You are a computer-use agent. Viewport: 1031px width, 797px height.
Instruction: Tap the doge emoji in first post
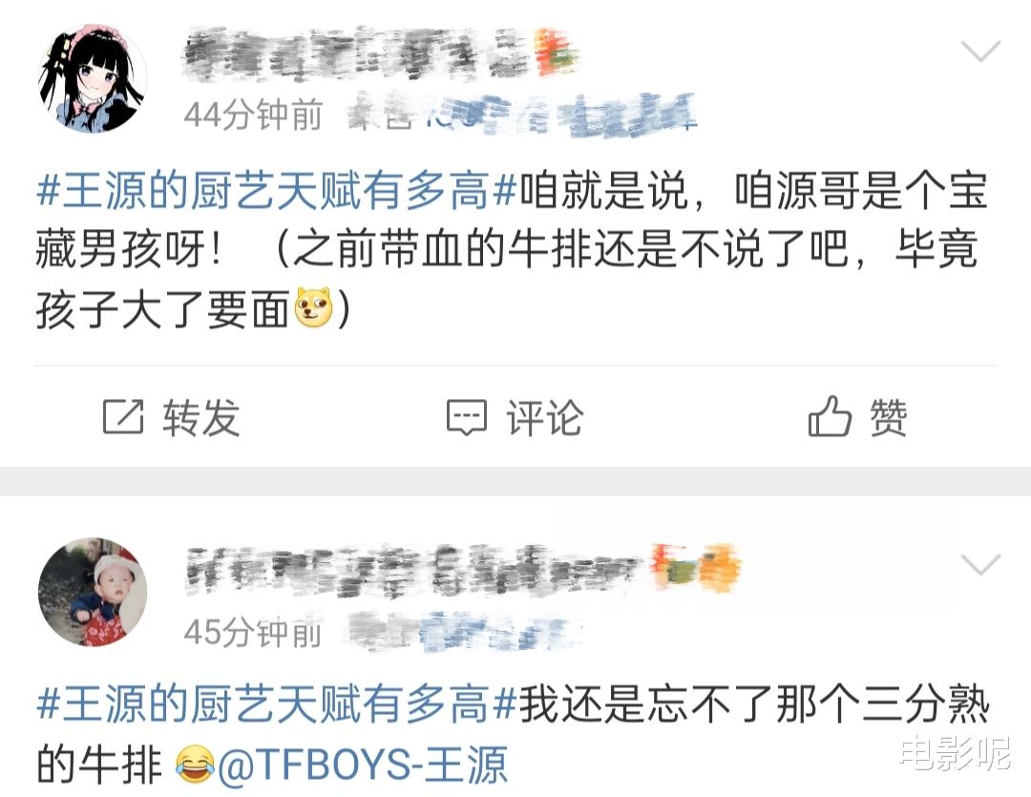coord(314,307)
